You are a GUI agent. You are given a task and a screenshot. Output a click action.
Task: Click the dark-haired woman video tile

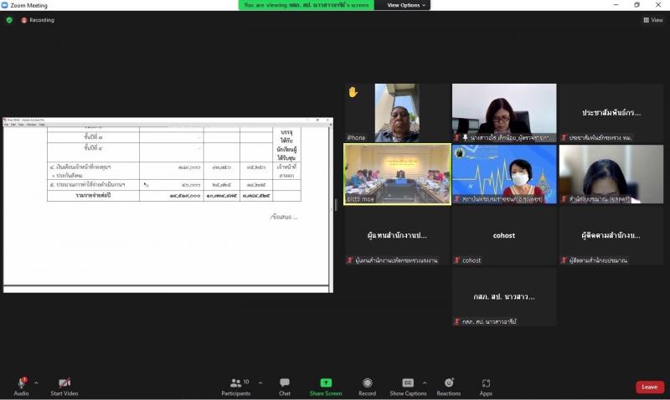click(x=611, y=174)
